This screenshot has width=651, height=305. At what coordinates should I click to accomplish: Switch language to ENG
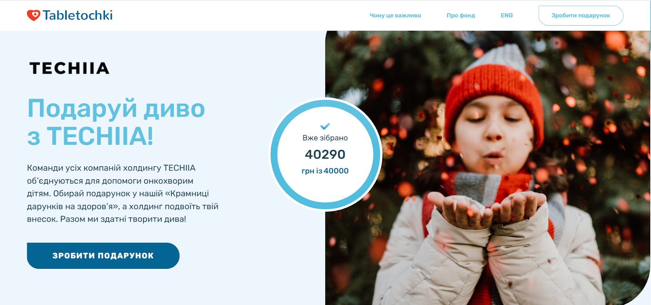click(507, 15)
